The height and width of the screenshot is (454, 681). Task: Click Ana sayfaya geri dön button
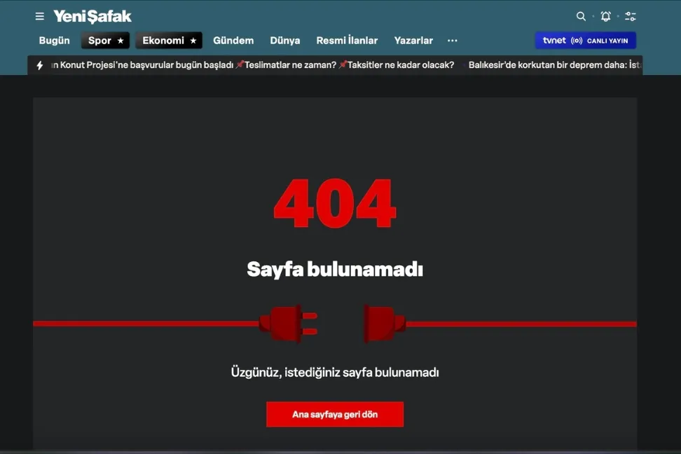click(x=335, y=415)
